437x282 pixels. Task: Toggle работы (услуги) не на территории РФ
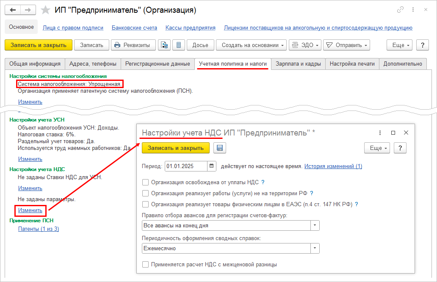(145, 193)
